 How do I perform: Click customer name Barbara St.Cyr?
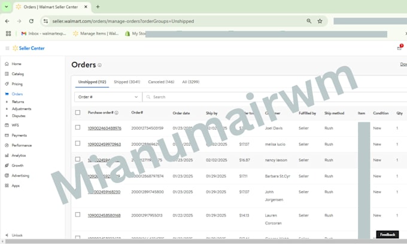tap(278, 176)
